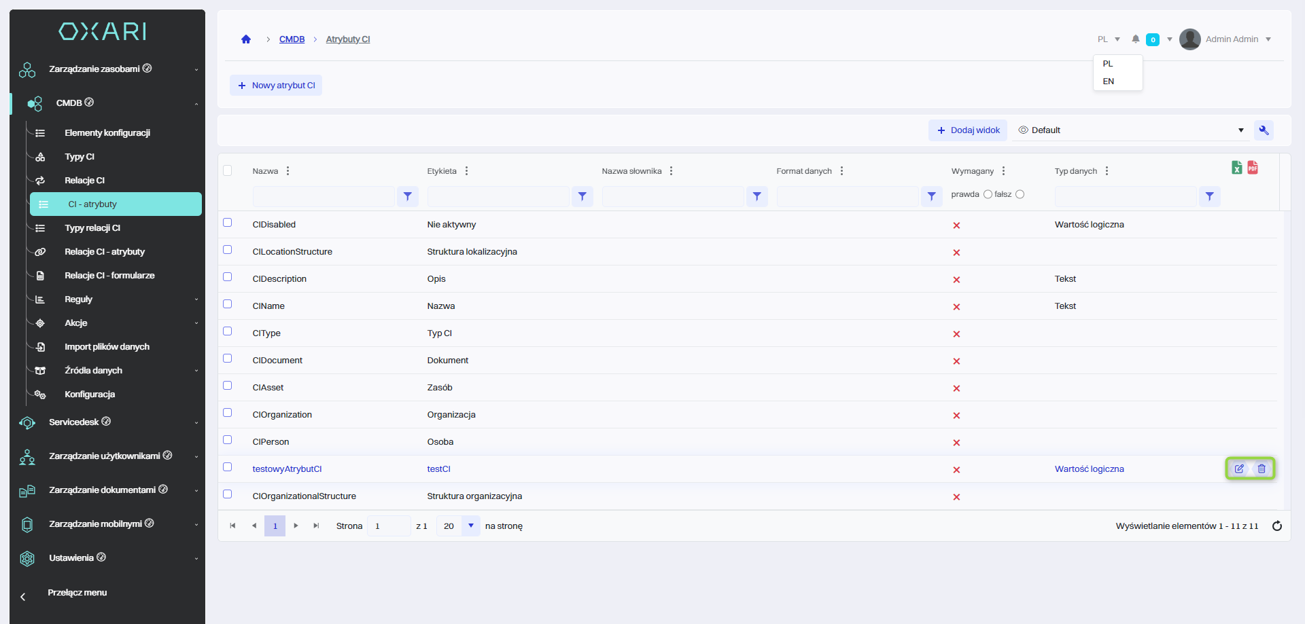The image size is (1305, 624).
Task: Export table to PDF file
Action: 1253,168
